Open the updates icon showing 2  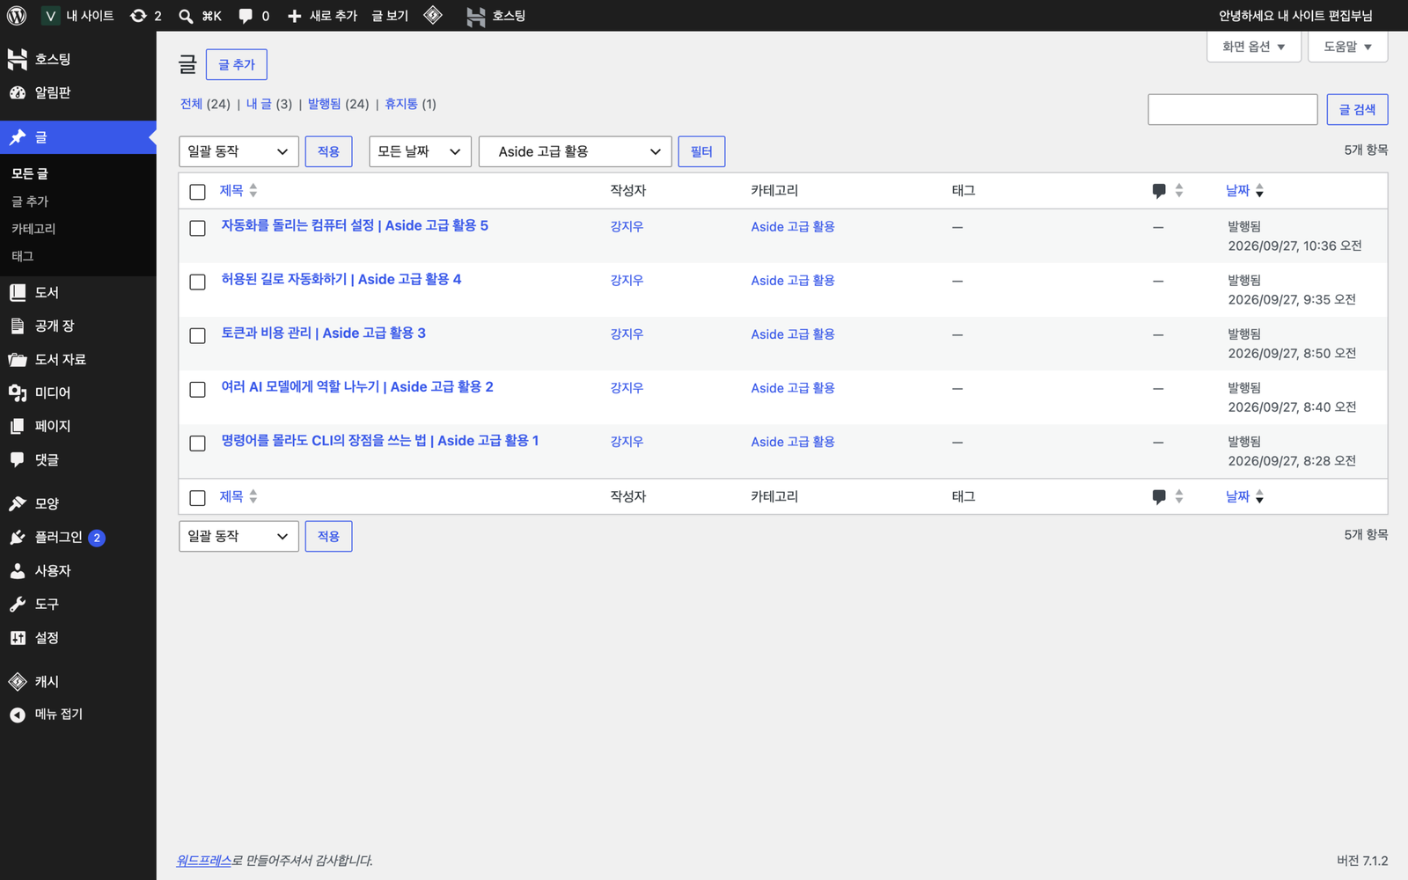146,16
